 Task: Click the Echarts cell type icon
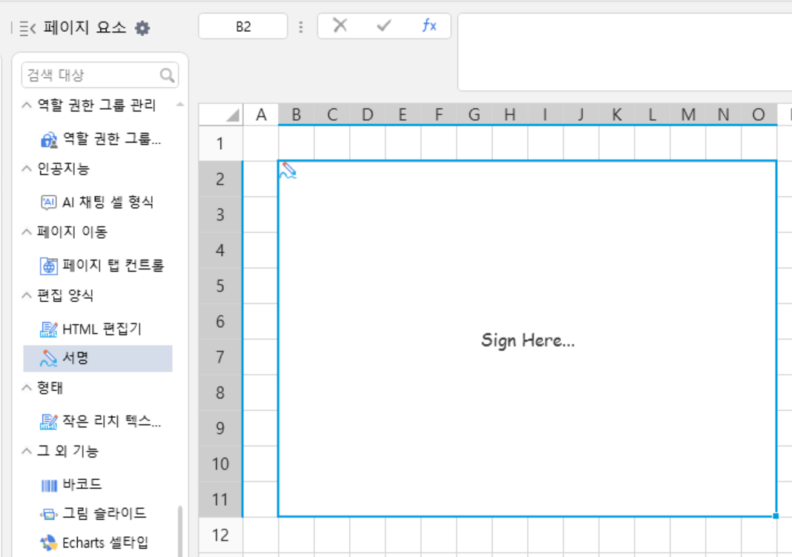coord(48,543)
